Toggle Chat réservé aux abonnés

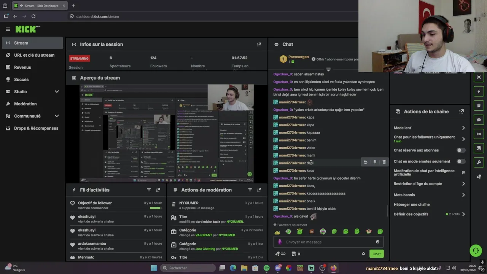coord(461,150)
